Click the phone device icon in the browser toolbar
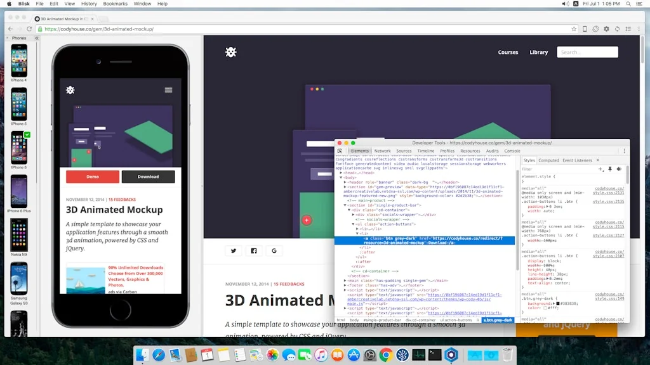Screen dimensions: 650x365 (585, 29)
